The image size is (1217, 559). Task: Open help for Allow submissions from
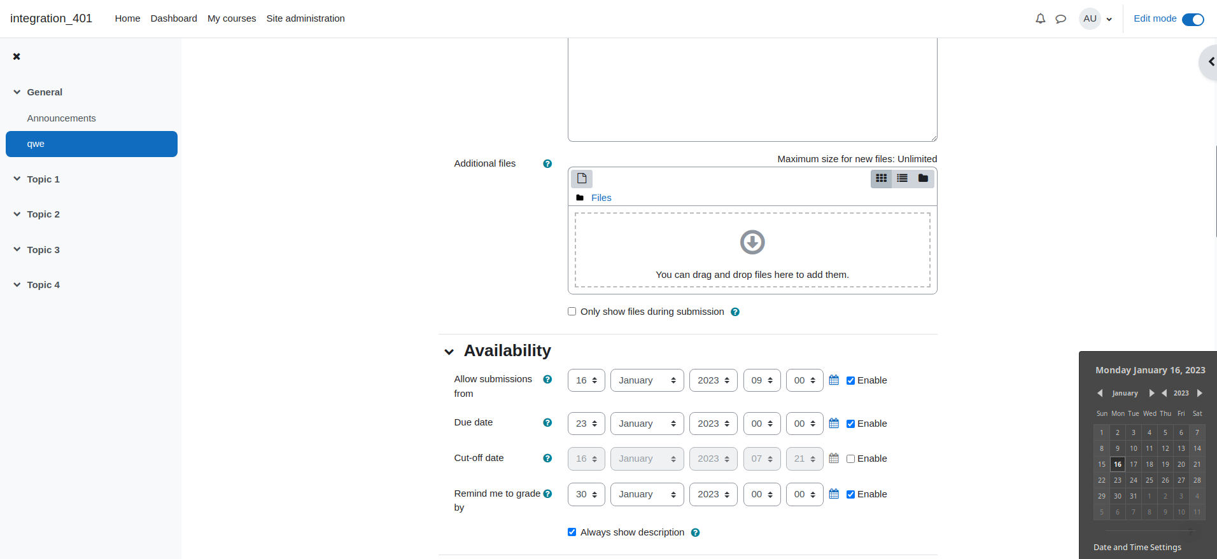547,379
